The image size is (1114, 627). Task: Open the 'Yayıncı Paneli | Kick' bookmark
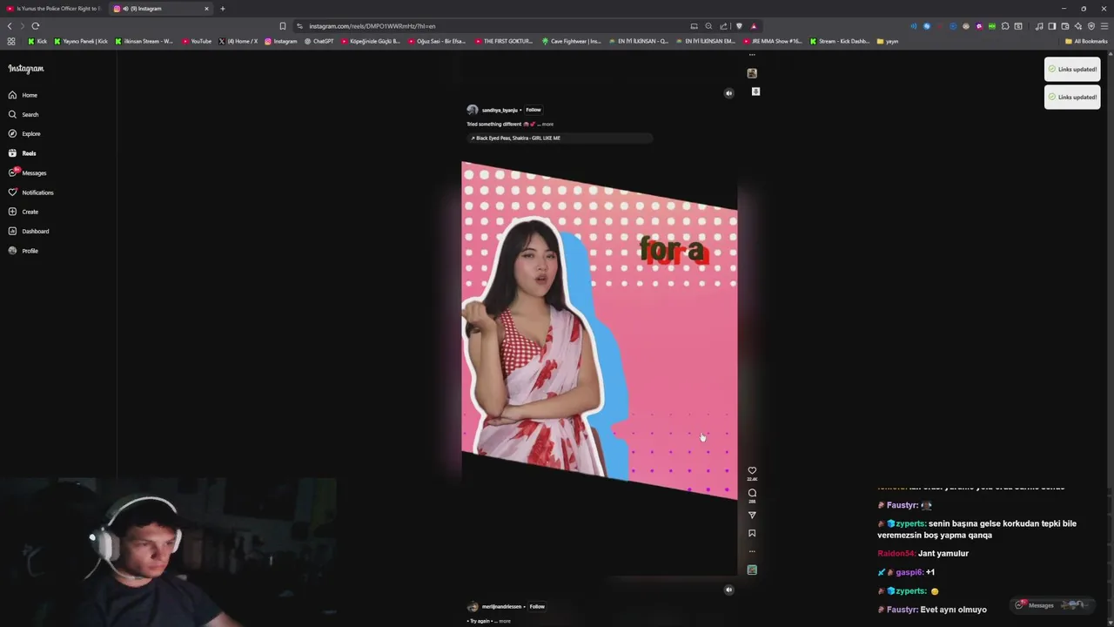81,41
